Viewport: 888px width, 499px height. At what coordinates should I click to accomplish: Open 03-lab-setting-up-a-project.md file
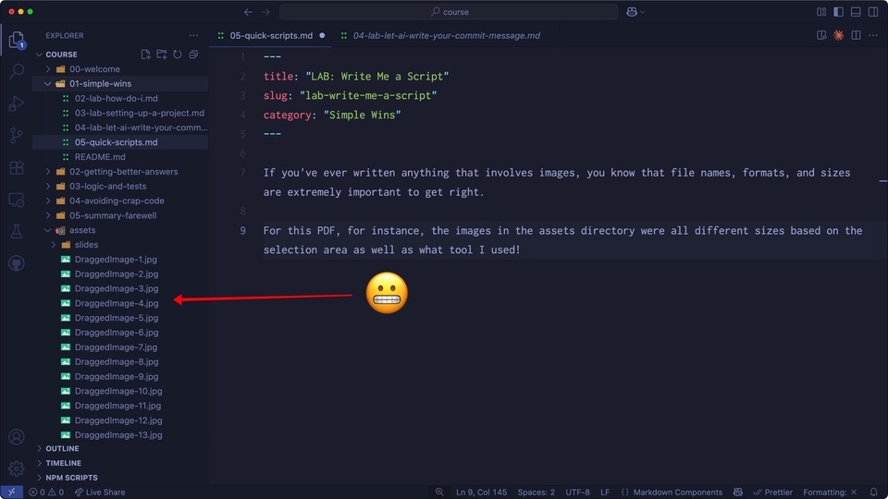[120, 113]
